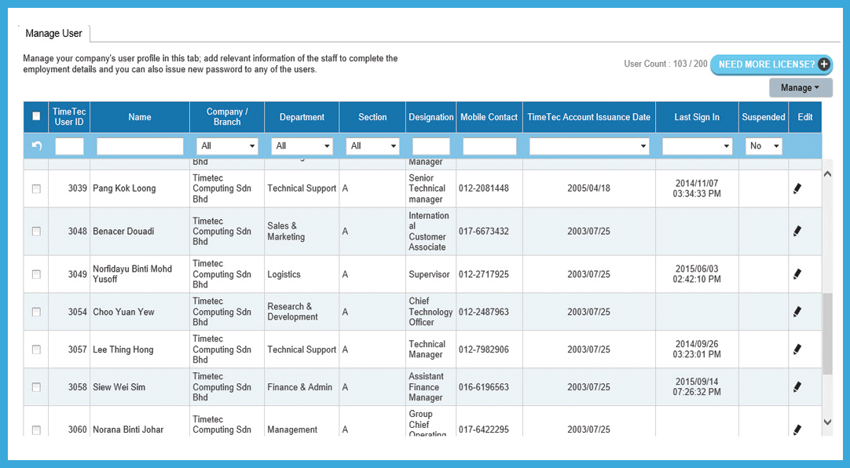Viewport: 850px width, 468px height.
Task: Sort by TimeTec Account Issuance Date header
Action: click(588, 117)
